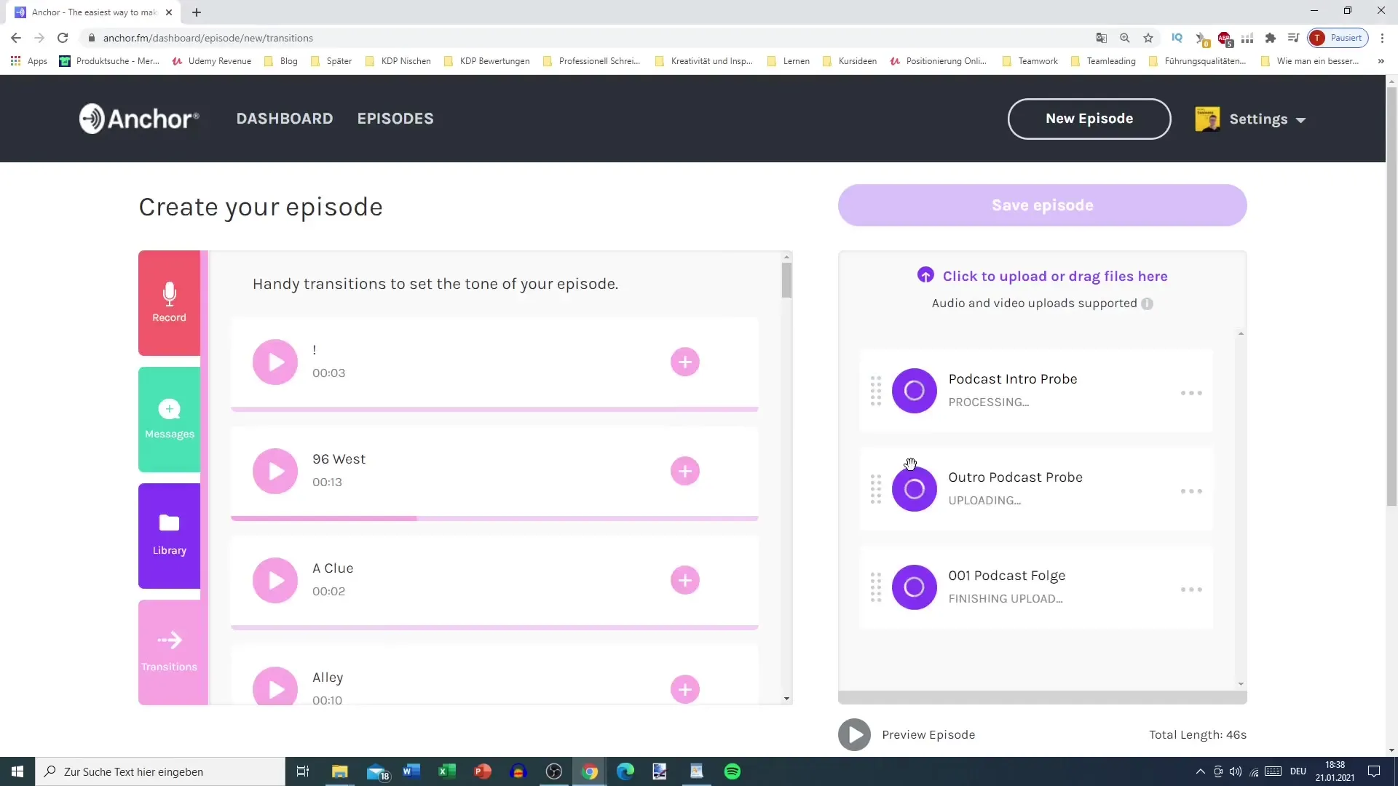Show hidden system tray icons
Viewport: 1398px width, 786px height.
1200,771
